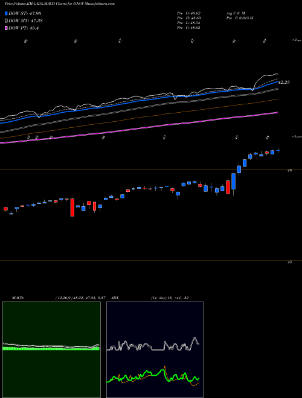Click the 'Pre V: 0.015 M' volume text

point(239,18)
